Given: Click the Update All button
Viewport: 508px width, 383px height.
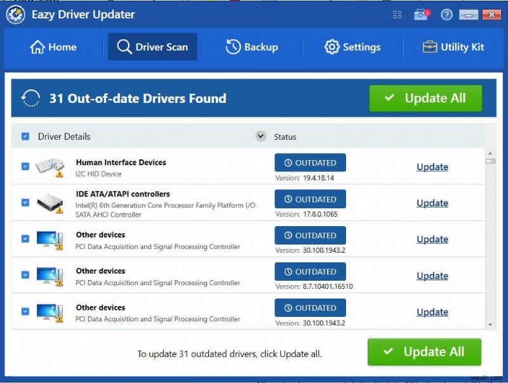Looking at the screenshot, I should 425,98.
